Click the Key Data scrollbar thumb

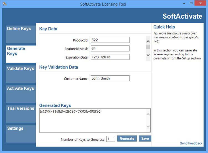(148, 47)
